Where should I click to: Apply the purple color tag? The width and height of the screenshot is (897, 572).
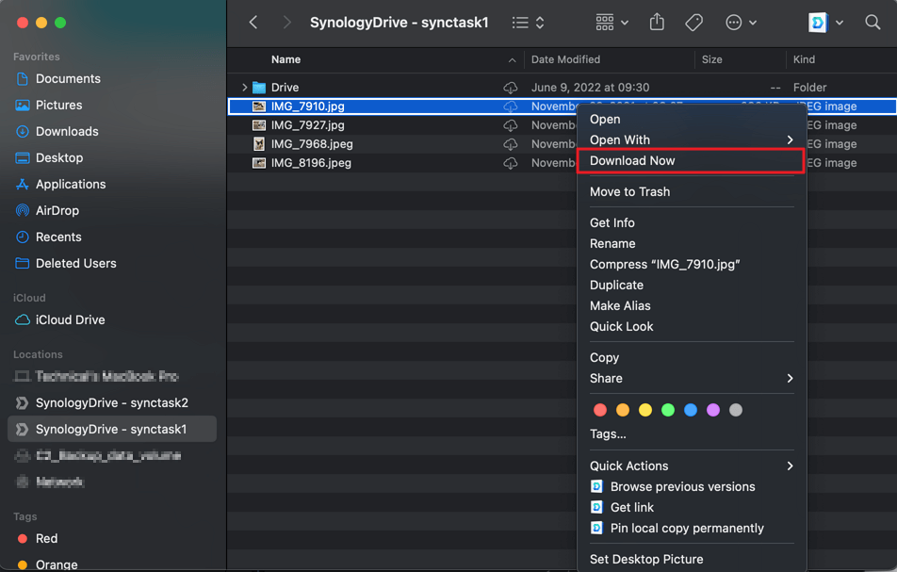click(713, 410)
